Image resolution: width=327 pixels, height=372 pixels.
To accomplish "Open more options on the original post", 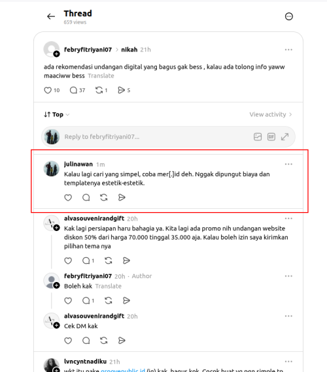I will 288,50.
